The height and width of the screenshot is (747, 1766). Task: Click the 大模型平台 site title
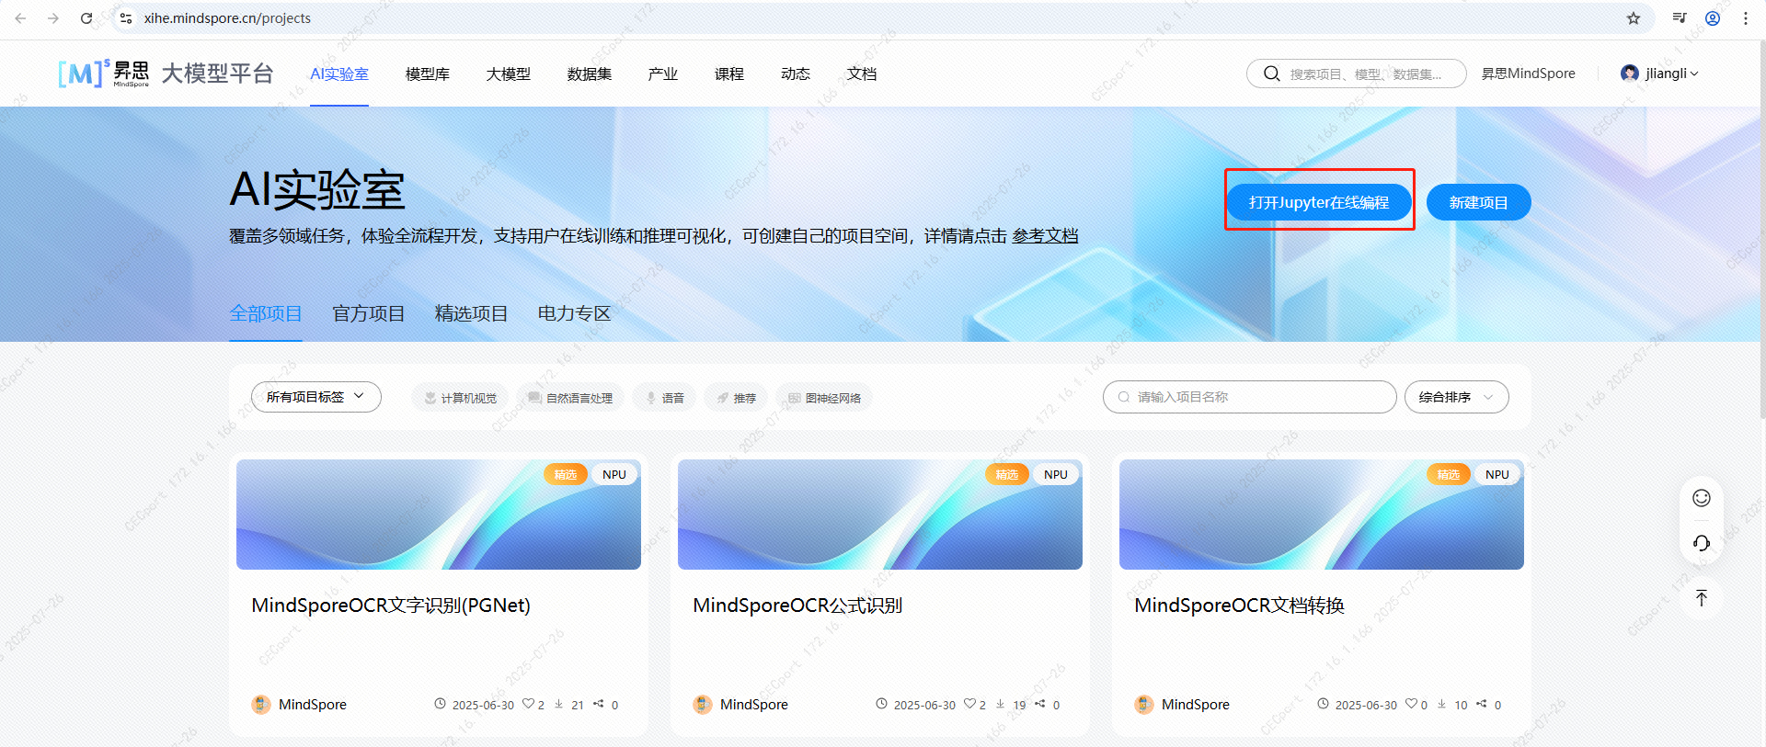[x=218, y=74]
